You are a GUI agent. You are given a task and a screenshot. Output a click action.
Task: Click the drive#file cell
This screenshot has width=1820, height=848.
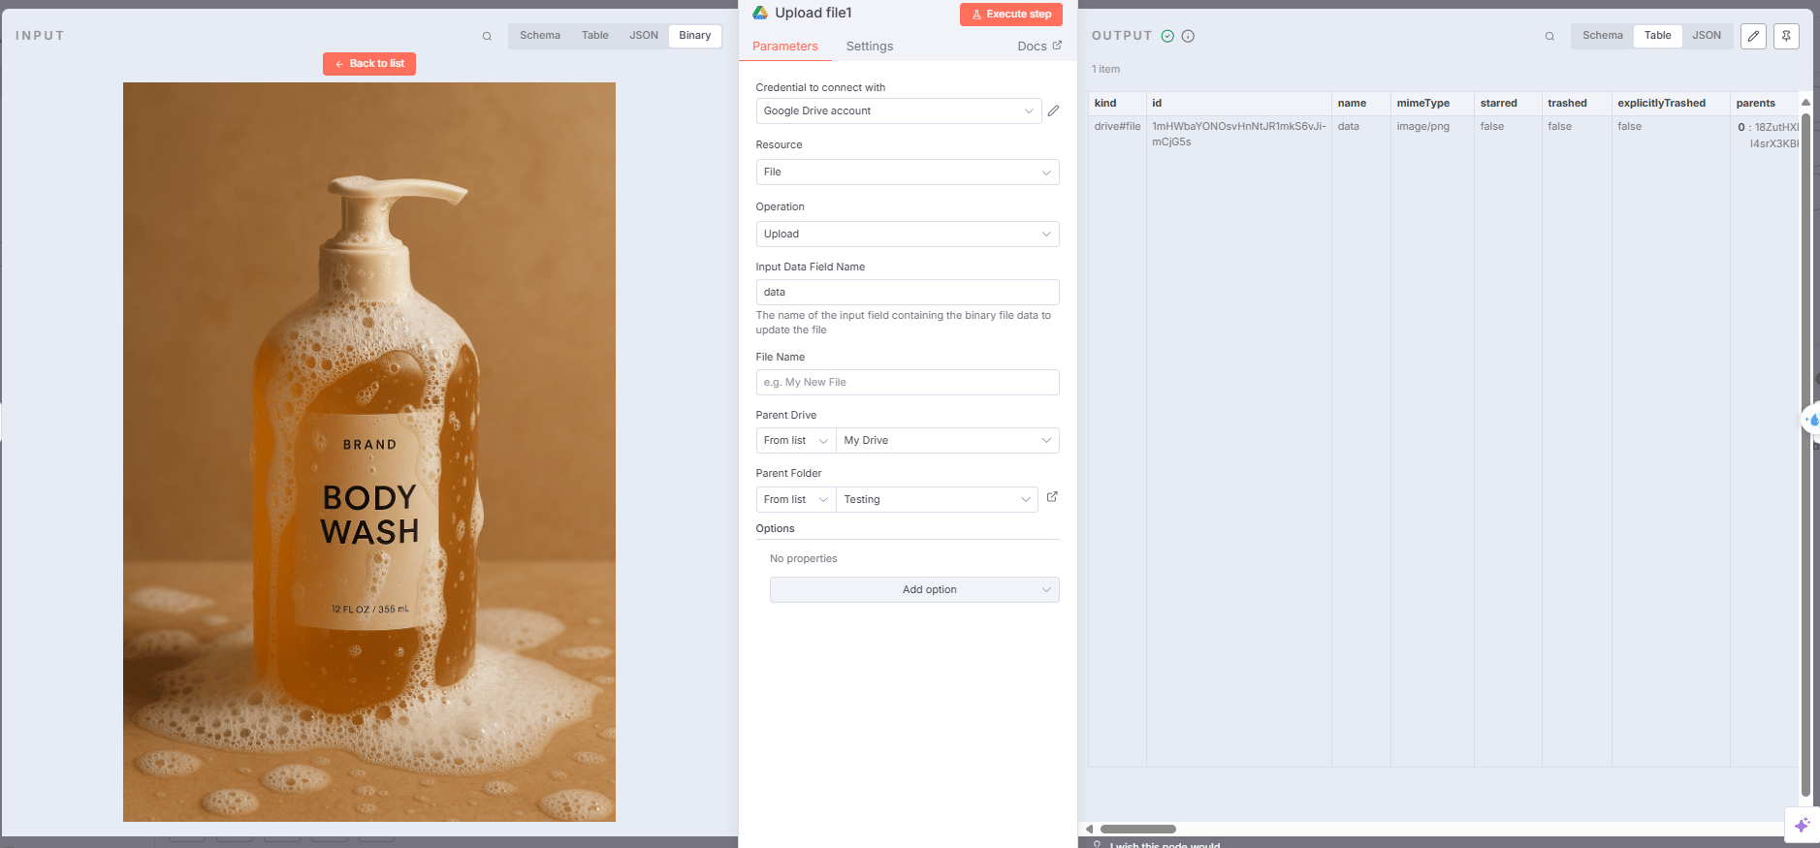pos(1117,126)
